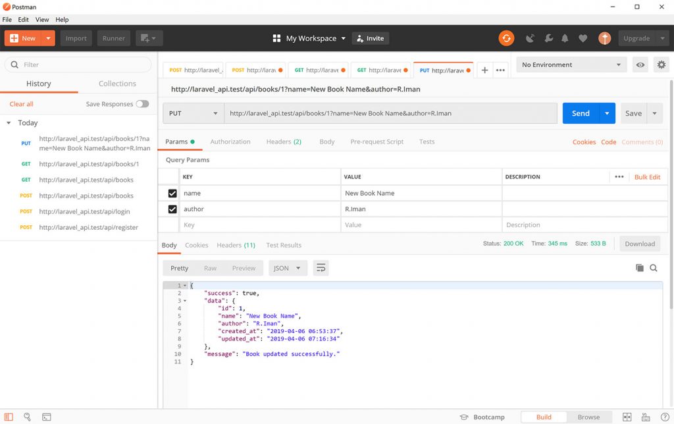This screenshot has height=424, width=674.
Task: Open the No Environment dropdown
Action: point(571,65)
